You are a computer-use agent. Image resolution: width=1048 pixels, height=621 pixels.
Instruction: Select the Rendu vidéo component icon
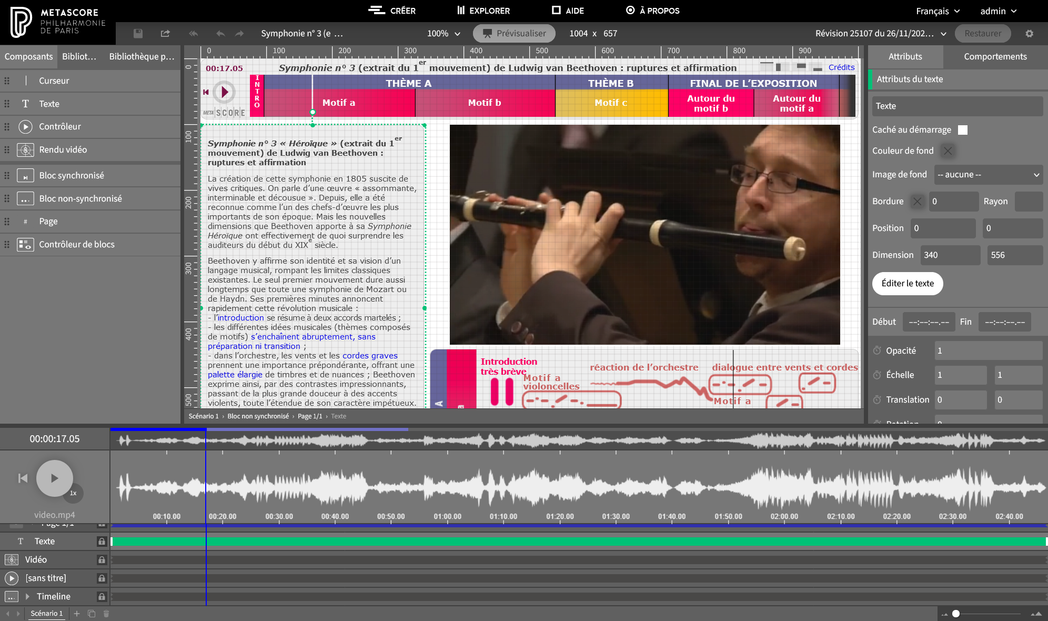click(x=25, y=150)
